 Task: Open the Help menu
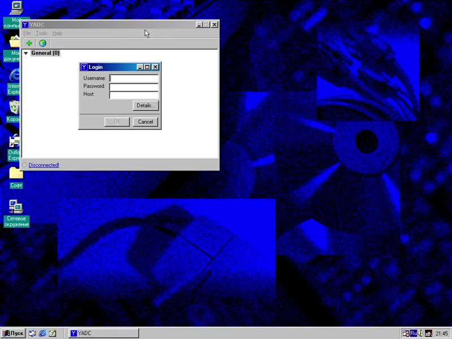57,33
